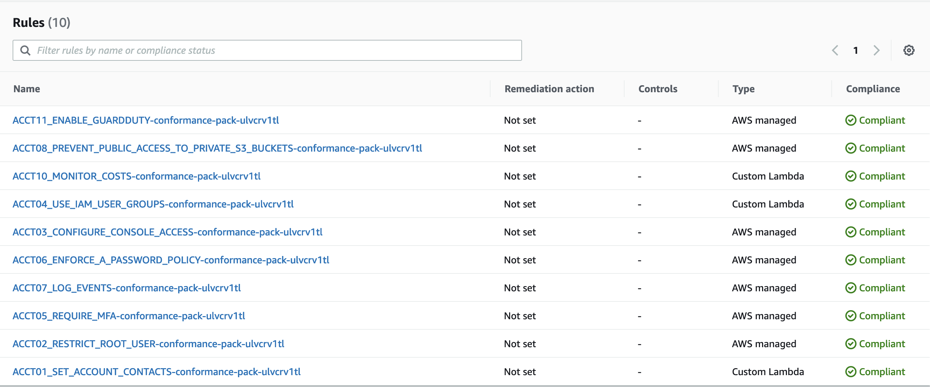Click Compliant status text in ACCT01 row
930x387 pixels.
882,372
